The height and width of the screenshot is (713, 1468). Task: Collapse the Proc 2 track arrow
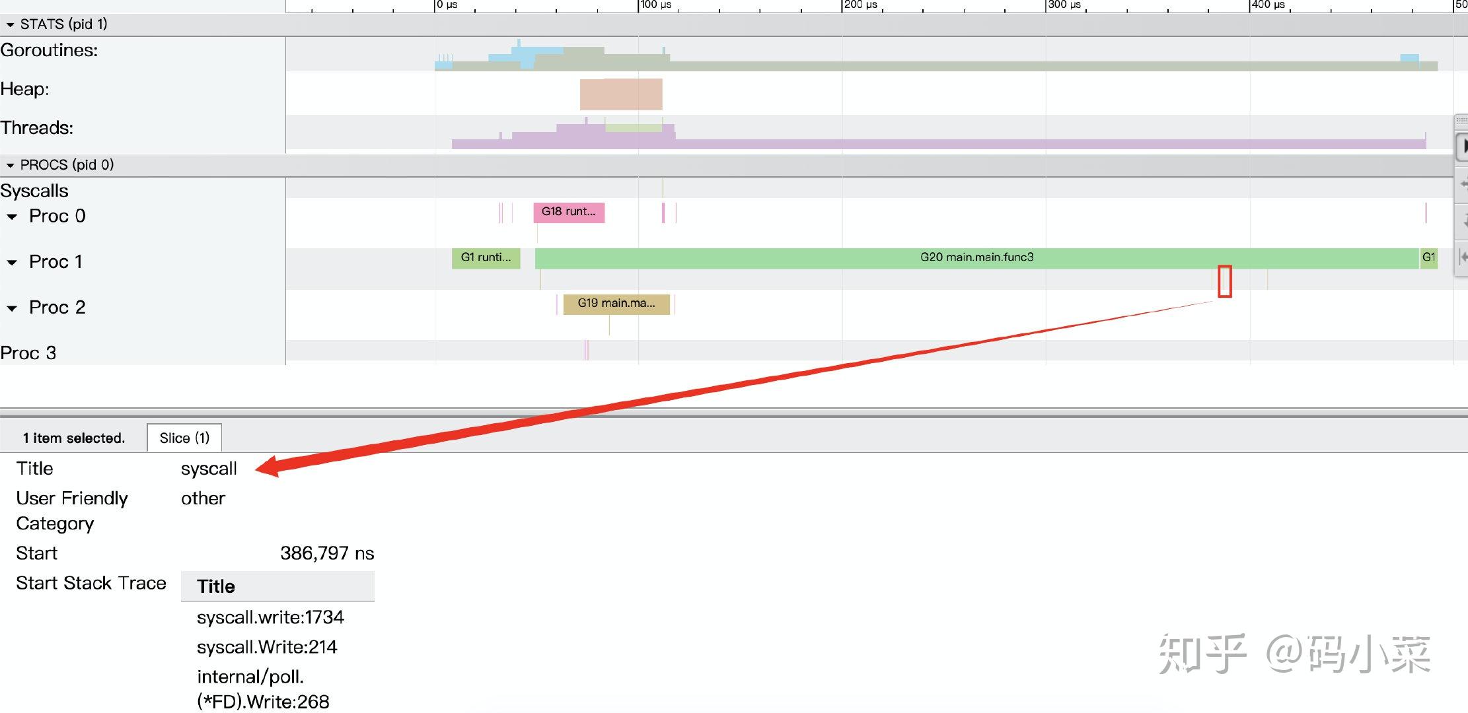coord(12,308)
